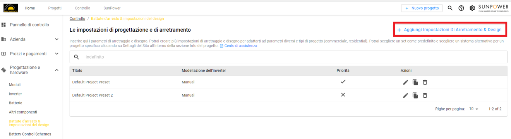Click the search input field labeled indefinito
Image resolution: width=511 pixels, height=139 pixels.
(x=288, y=57)
